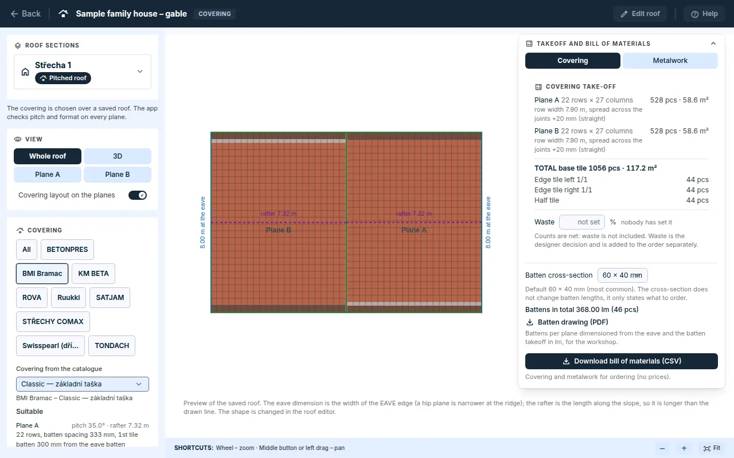Choose the SATJAM manufacturer chip
This screenshot has width=734, height=458.
pyautogui.click(x=110, y=298)
